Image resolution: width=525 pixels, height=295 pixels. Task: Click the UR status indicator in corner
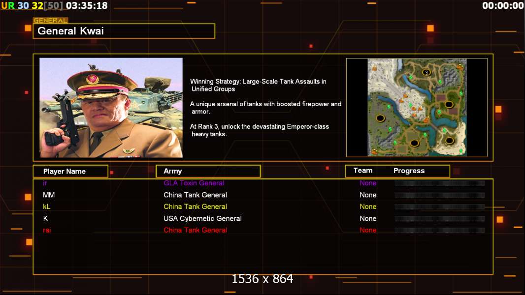8,6
